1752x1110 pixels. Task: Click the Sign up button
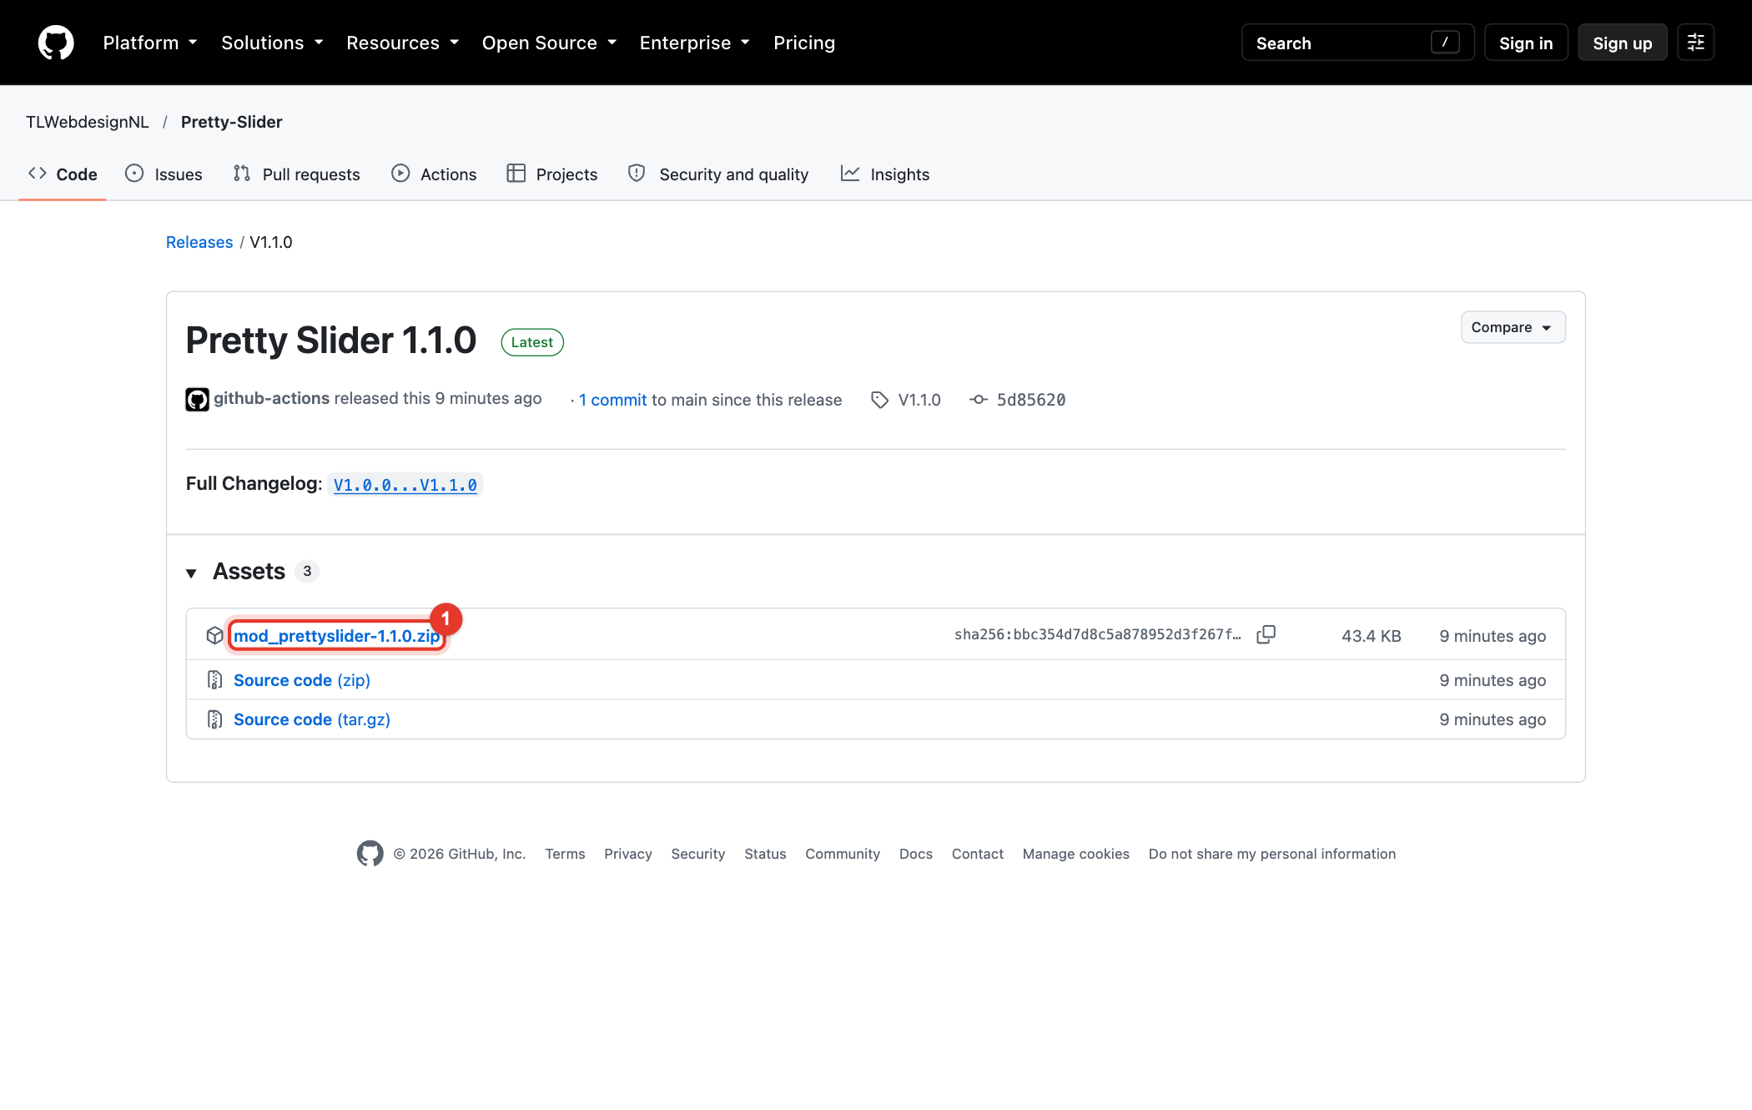pos(1622,43)
